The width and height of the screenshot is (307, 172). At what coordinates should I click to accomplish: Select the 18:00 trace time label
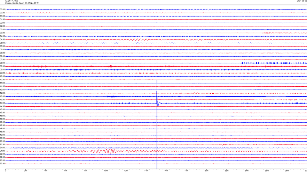pyautogui.click(x=2, y=129)
